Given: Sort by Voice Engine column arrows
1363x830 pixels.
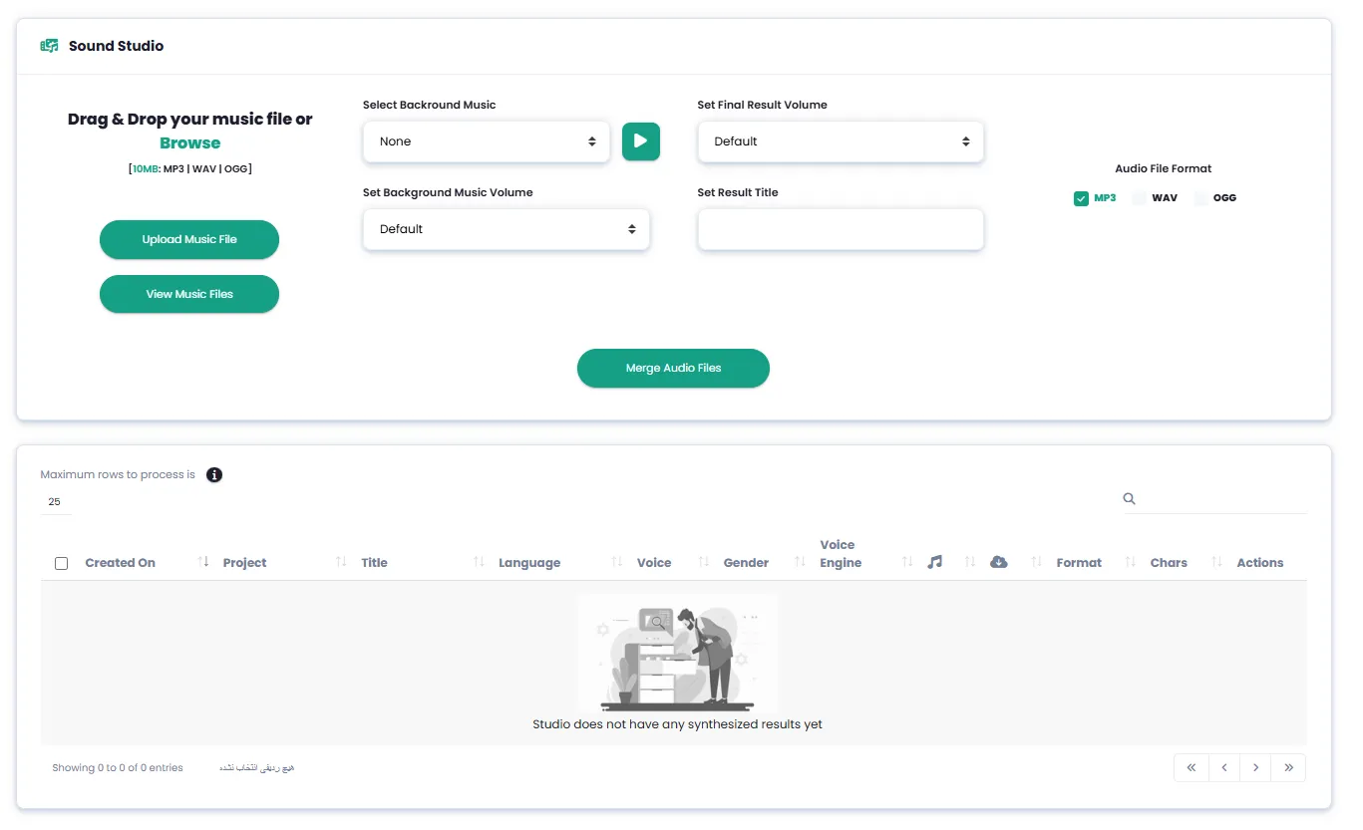Looking at the screenshot, I should click(906, 562).
